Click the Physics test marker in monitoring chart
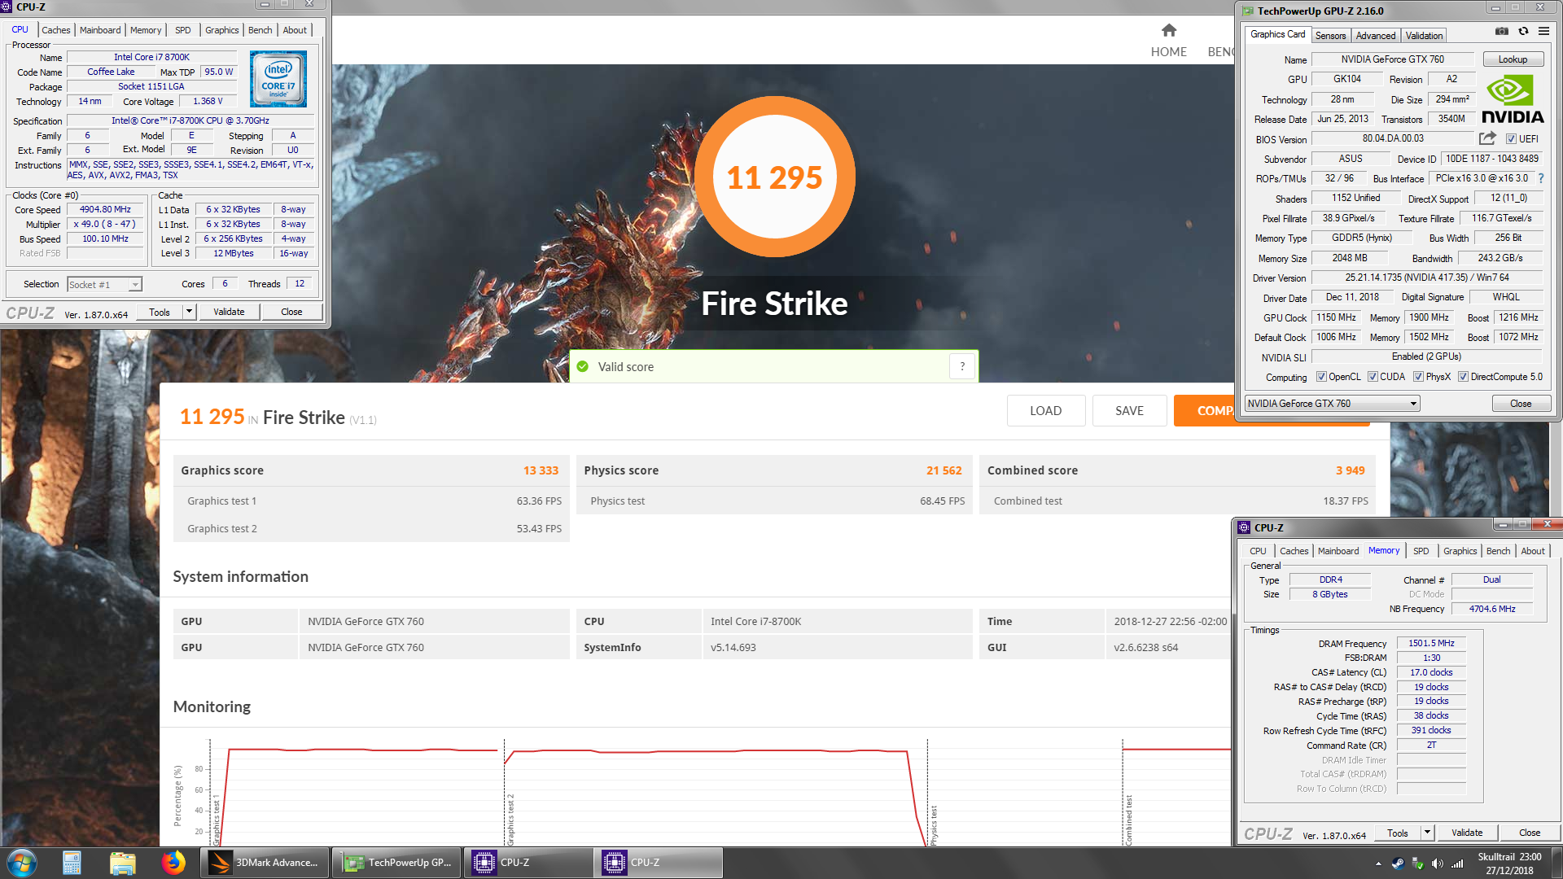The image size is (1563, 879). (934, 825)
